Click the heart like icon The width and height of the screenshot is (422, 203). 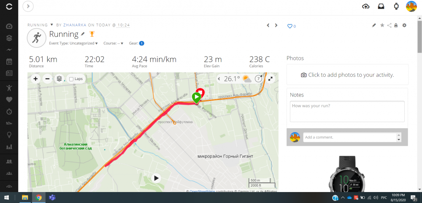290,26
